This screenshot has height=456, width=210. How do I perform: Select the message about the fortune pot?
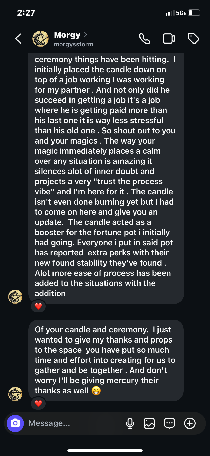pyautogui.click(x=106, y=178)
